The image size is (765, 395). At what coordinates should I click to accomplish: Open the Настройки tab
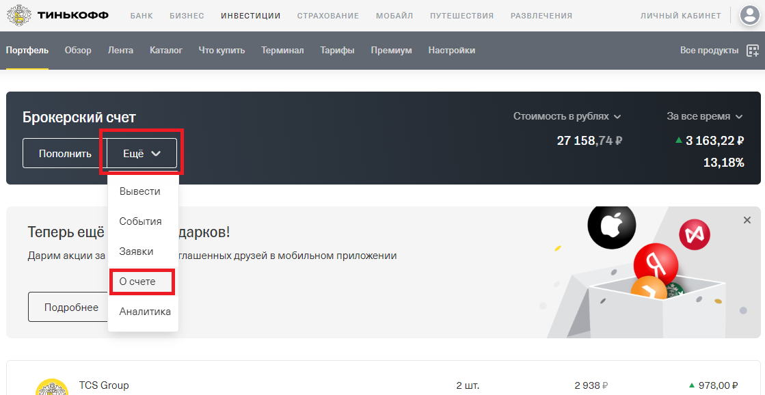(452, 51)
